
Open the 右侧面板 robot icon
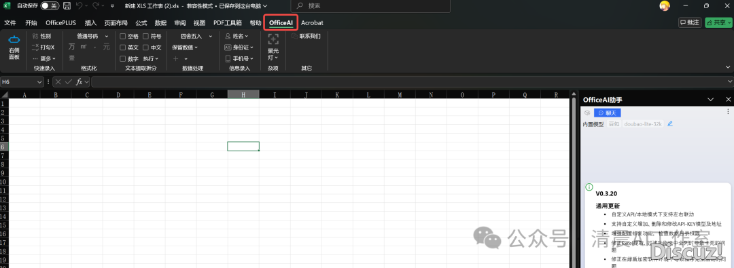click(14, 40)
